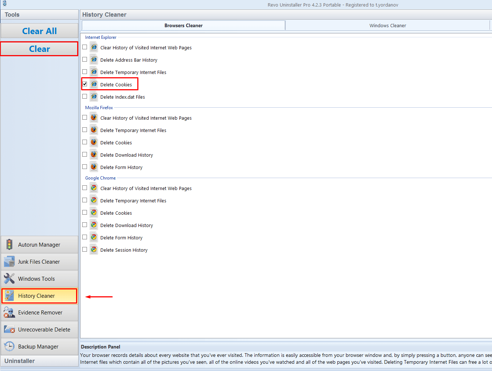Click the Backup Manager clock icon
Viewport: 492px width, 371px height.
pyautogui.click(x=9, y=346)
